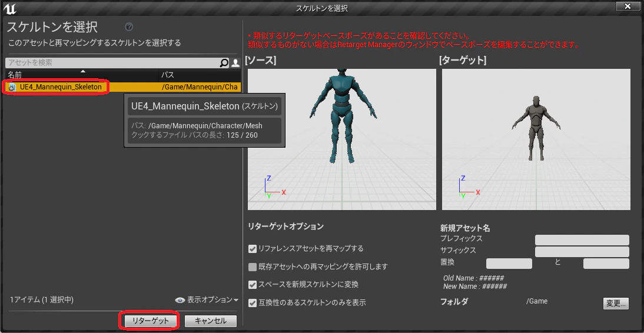Sort list by パス column header
The width and height of the screenshot is (644, 333).
click(200, 75)
